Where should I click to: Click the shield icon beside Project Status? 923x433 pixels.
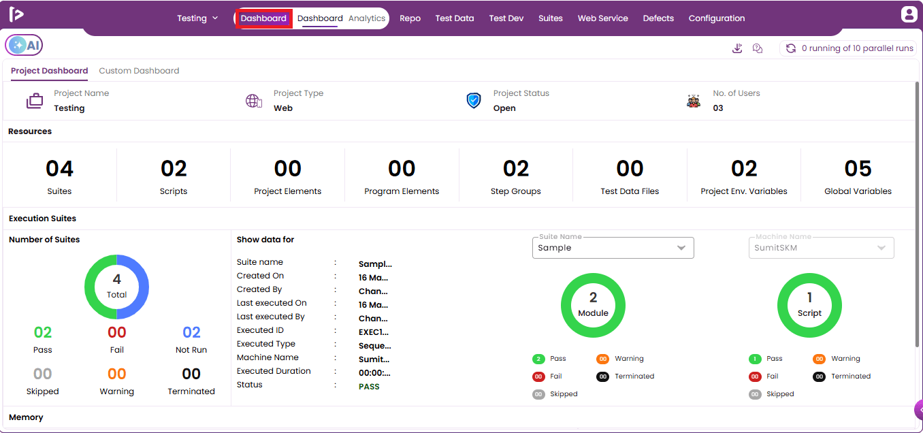coord(474,101)
